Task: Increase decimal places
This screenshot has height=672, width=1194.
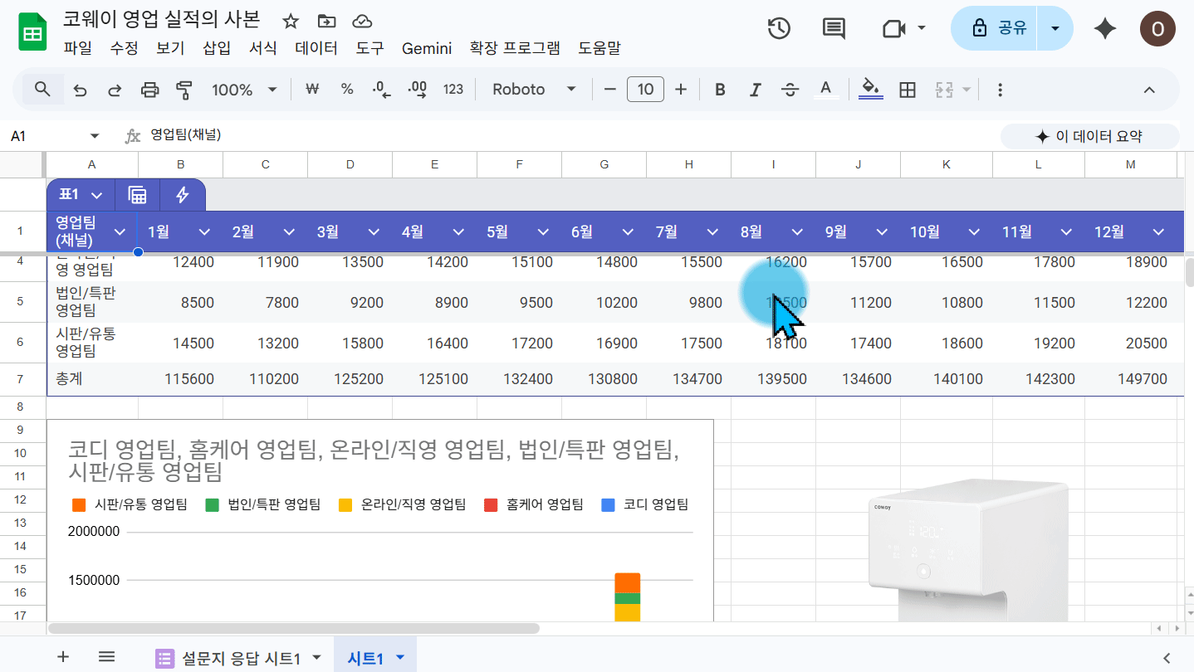Action: [418, 90]
